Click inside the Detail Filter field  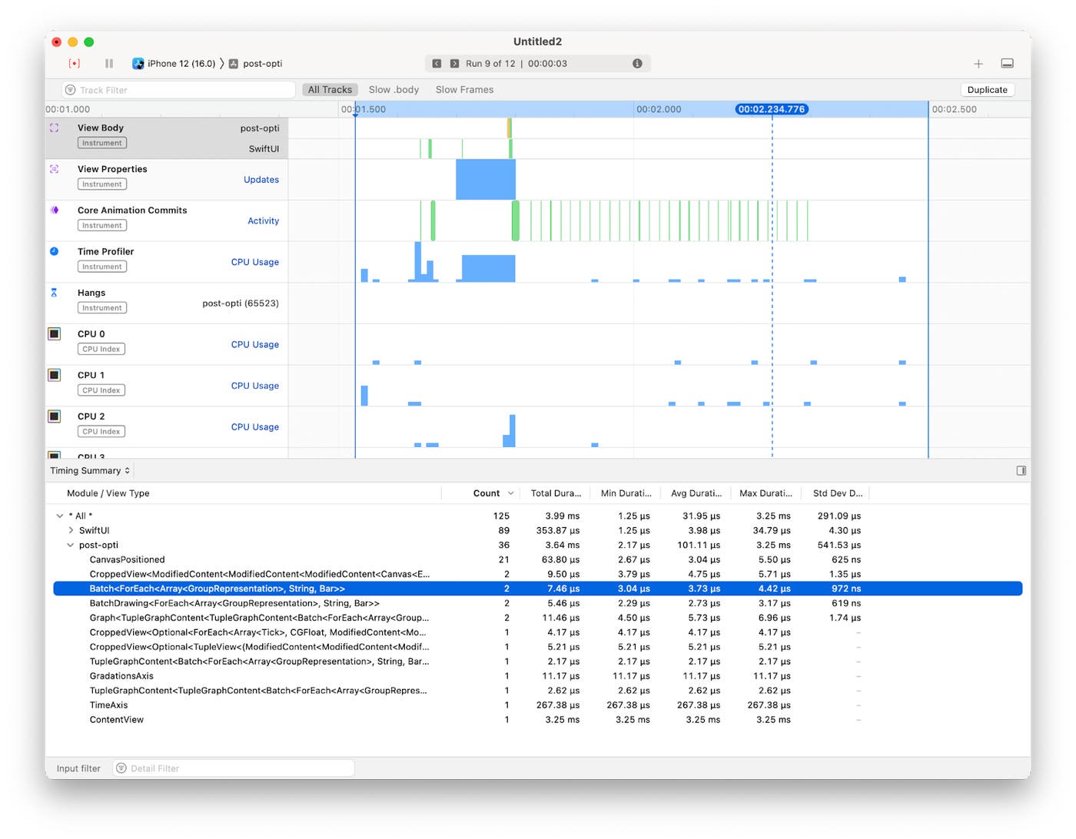[231, 768]
